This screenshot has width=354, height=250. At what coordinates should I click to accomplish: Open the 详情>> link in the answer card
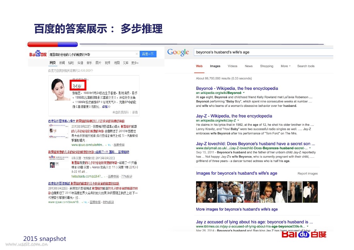106,107
